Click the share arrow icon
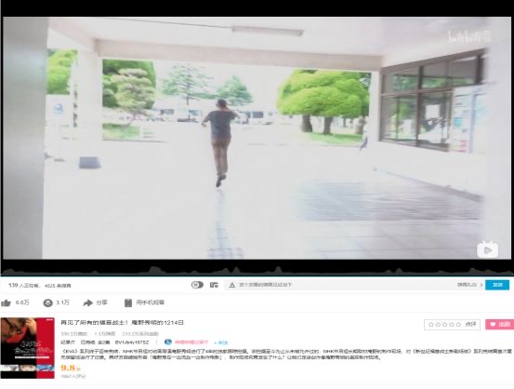The width and height of the screenshot is (514, 389). pyautogui.click(x=88, y=303)
